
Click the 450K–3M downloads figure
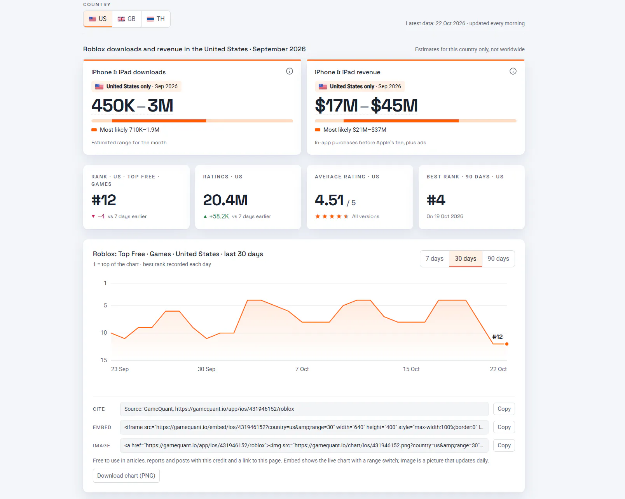tap(133, 106)
